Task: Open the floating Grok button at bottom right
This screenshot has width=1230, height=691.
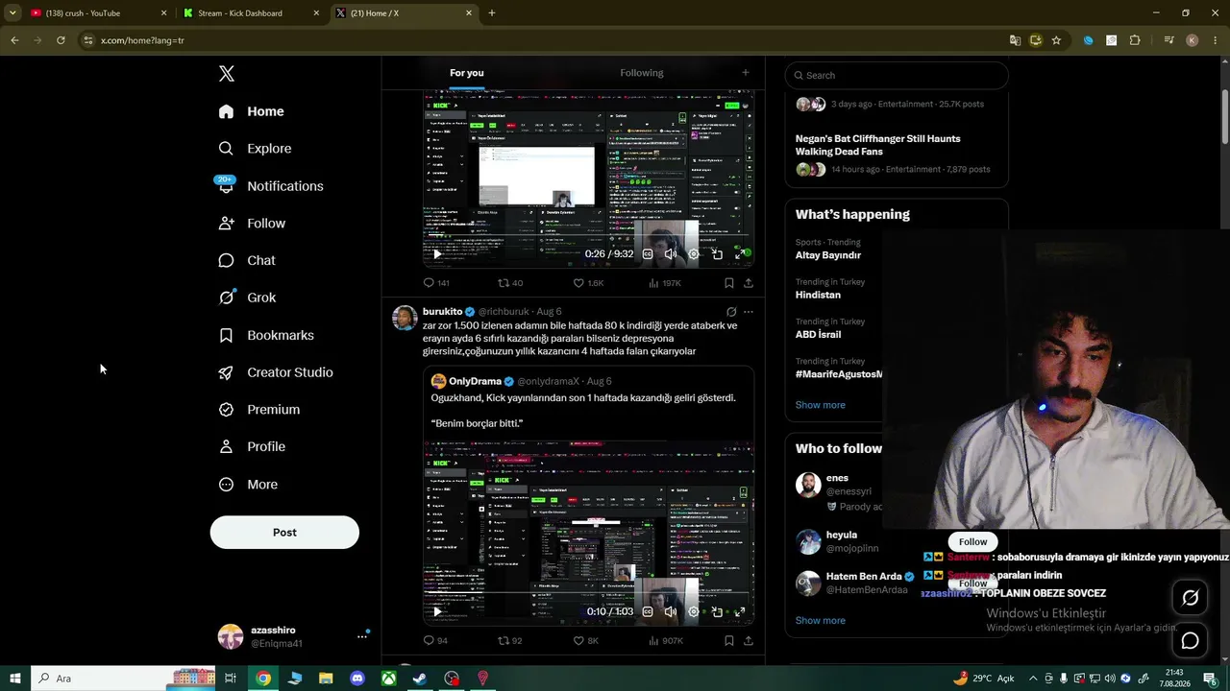Action: (1190, 598)
